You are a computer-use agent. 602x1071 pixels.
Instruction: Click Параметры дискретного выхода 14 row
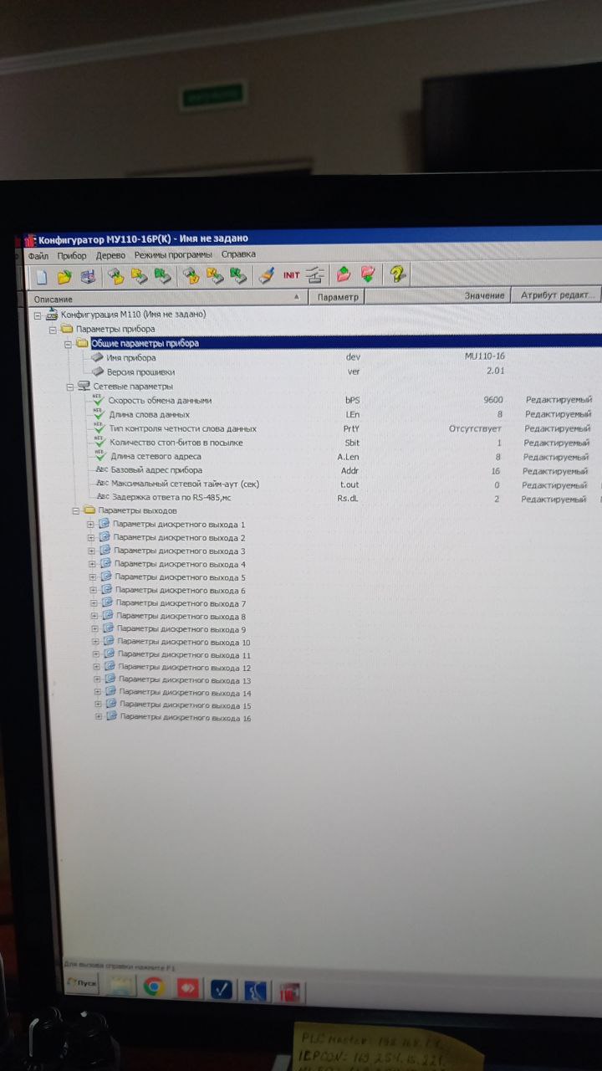click(x=185, y=693)
